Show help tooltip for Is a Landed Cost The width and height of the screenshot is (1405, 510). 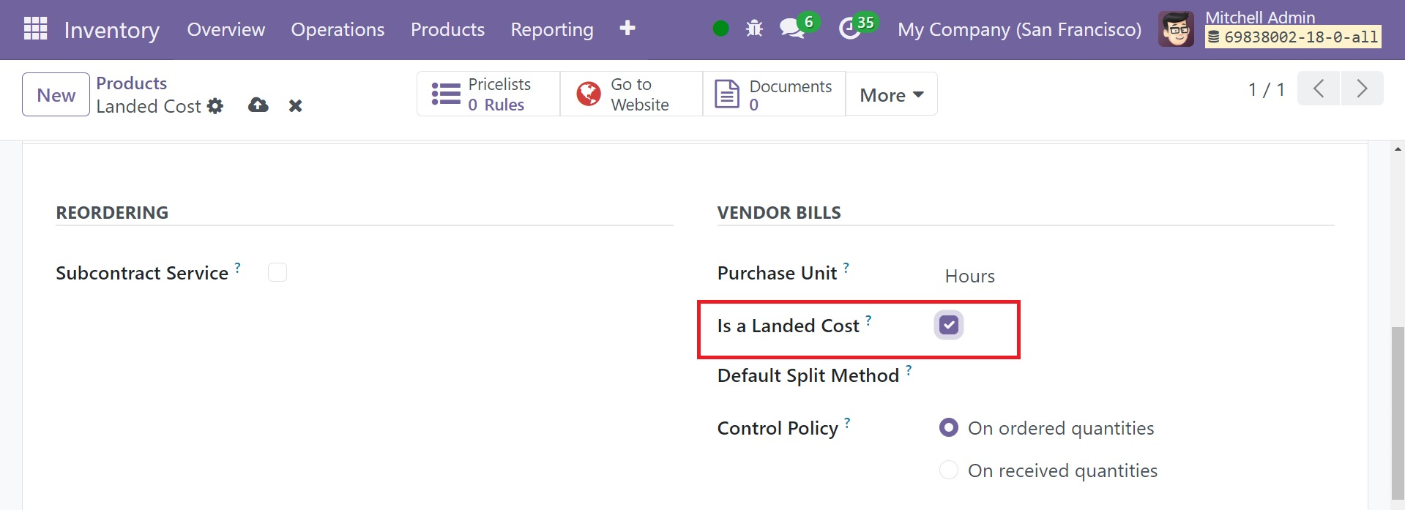pos(868,320)
